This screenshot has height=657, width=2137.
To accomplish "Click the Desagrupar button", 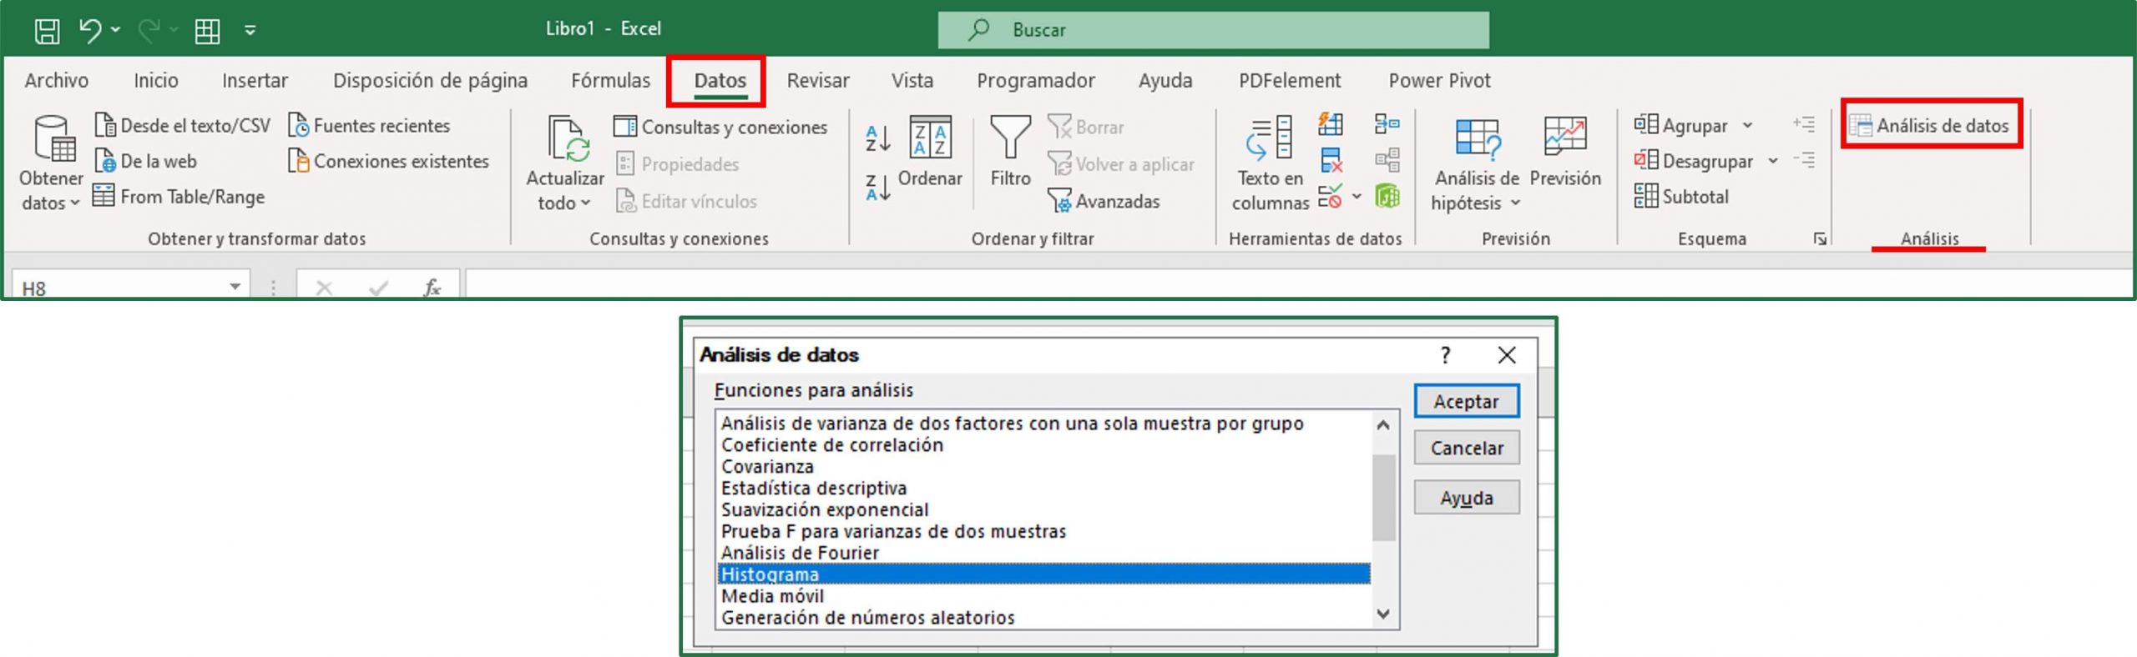I will 1694,161.
